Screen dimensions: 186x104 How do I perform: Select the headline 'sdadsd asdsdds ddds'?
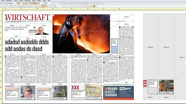pyautogui.click(x=27, y=42)
